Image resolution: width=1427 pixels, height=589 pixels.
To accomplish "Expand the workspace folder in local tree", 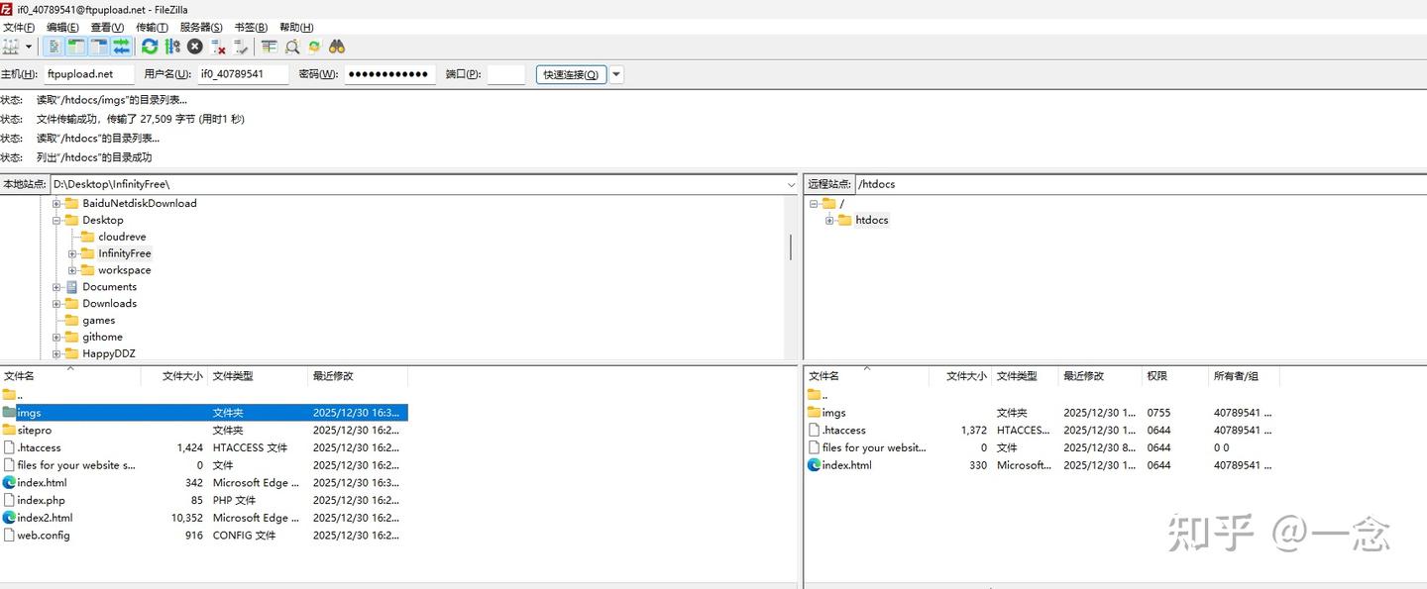I will pyautogui.click(x=72, y=270).
